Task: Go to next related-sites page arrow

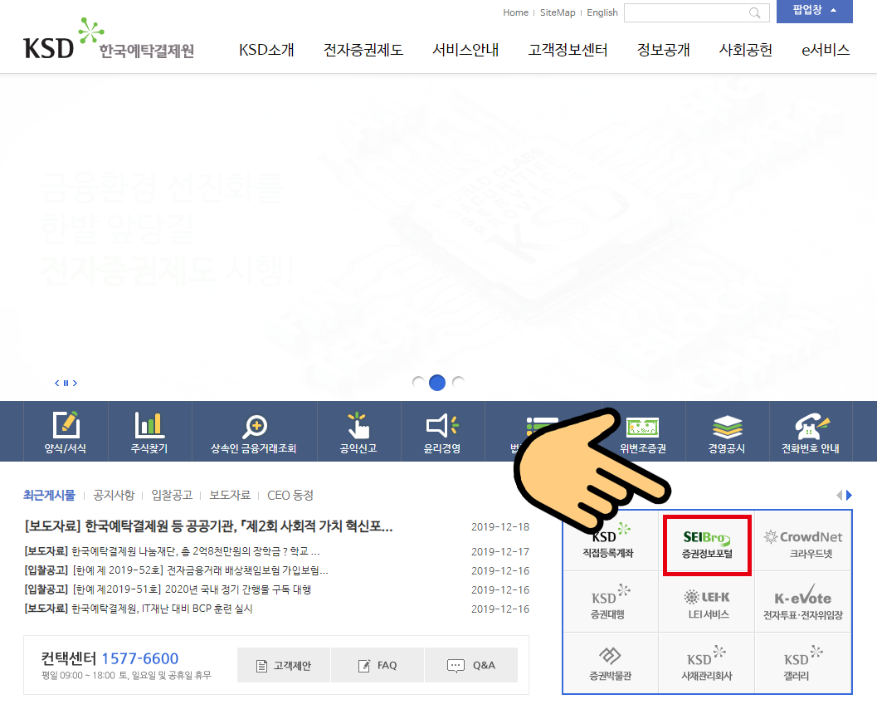Action: [849, 495]
